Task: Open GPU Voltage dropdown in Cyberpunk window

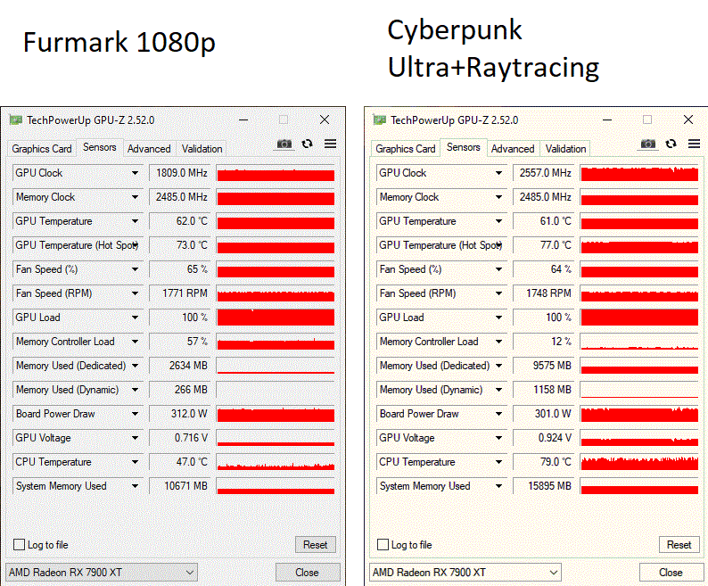Action: [499, 438]
